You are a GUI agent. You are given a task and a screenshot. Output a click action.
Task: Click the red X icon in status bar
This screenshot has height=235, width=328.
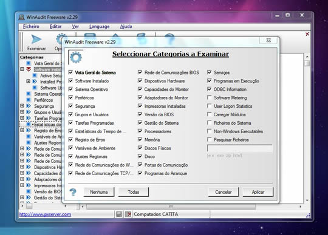[x=128, y=214]
